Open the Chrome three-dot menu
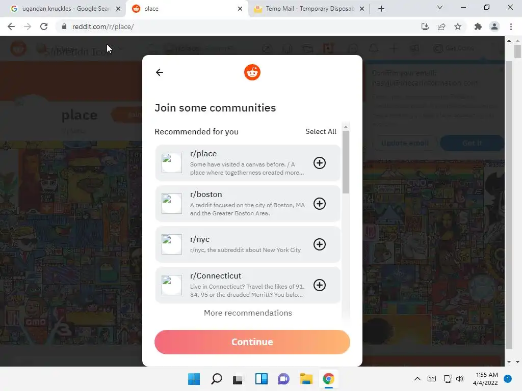522x391 pixels. [511, 26]
